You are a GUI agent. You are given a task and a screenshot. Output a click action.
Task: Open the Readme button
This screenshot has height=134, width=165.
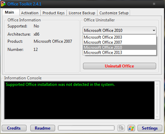click(x=43, y=128)
